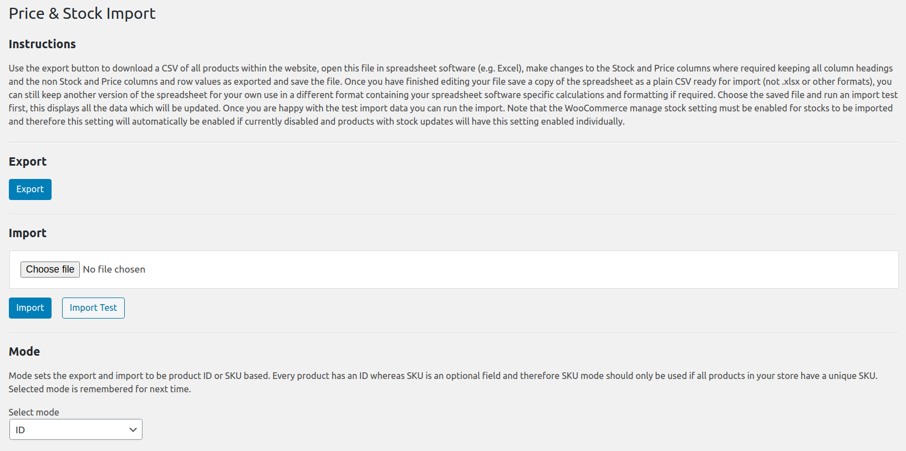906x451 pixels.
Task: Click the sentence 'Selected mode is remembered for next time.'
Action: 100,389
